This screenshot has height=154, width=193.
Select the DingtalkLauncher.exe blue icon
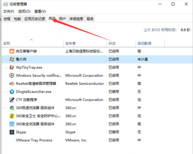point(12,92)
